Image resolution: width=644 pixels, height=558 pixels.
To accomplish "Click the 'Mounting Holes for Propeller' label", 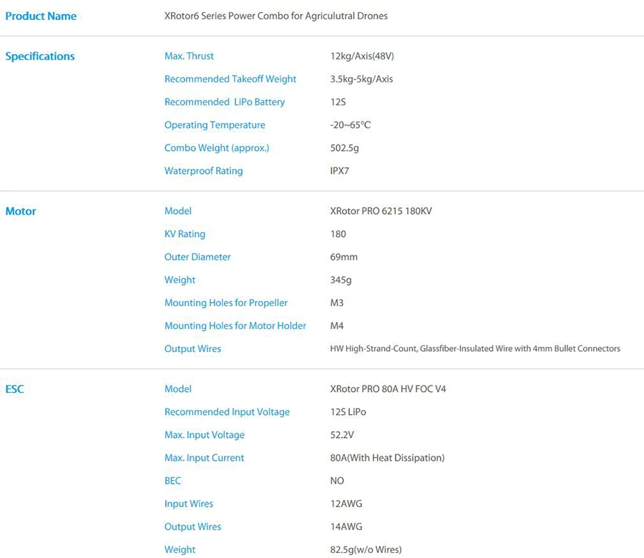I will (x=226, y=303).
